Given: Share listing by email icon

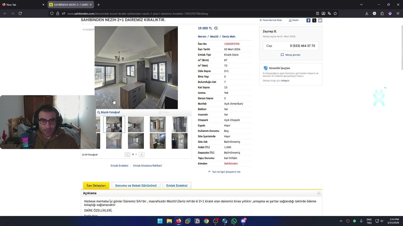Looking at the screenshot, I should tap(320, 20).
